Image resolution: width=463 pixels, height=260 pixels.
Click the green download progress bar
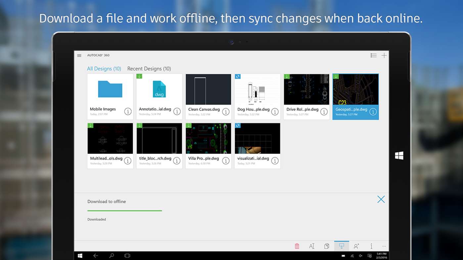coord(124,210)
